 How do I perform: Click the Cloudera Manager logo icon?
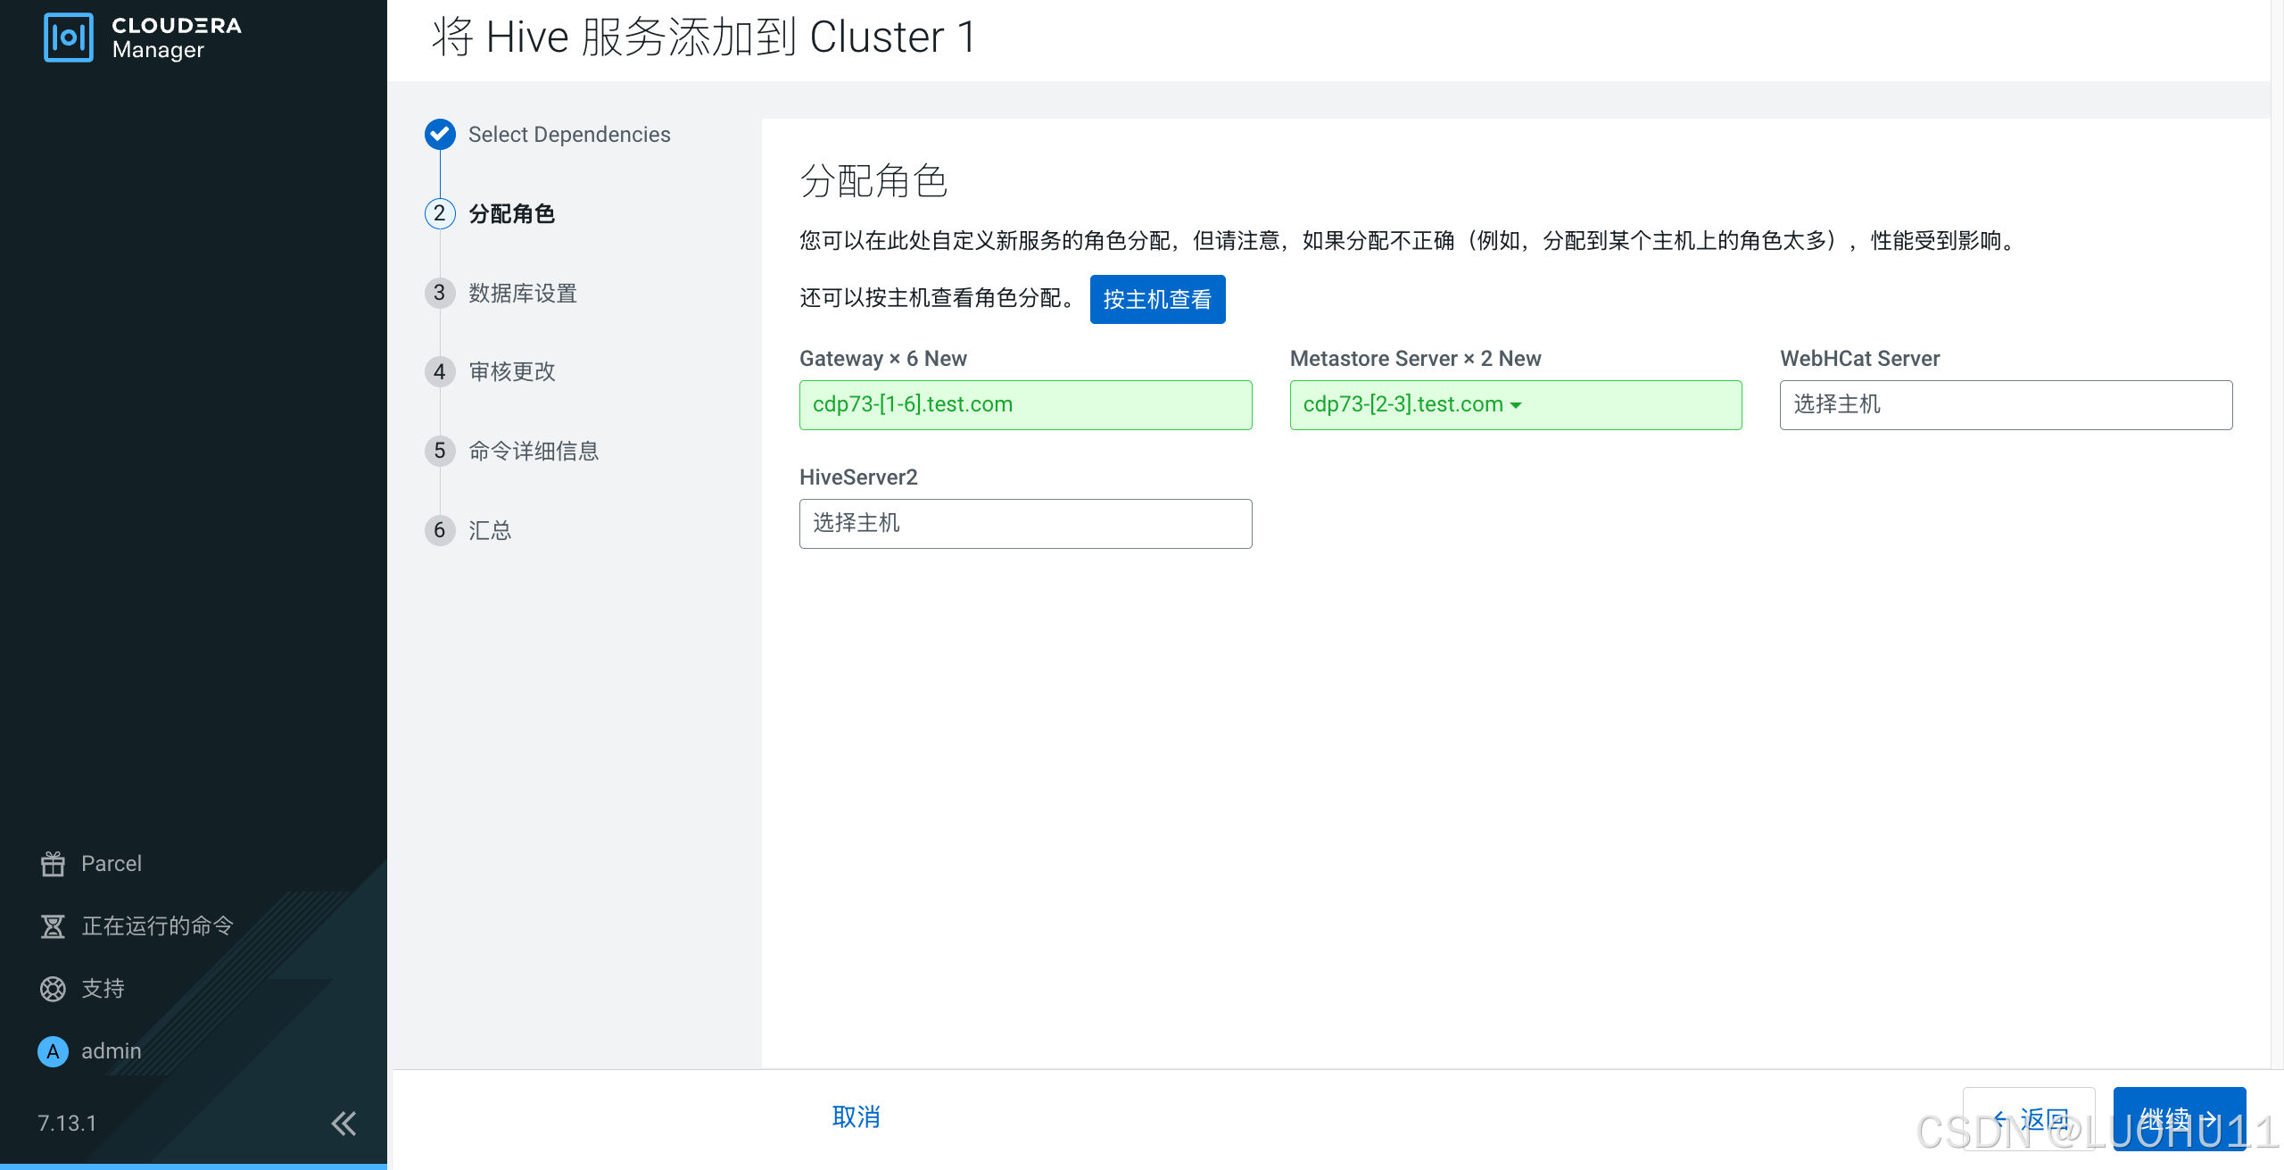click(68, 37)
